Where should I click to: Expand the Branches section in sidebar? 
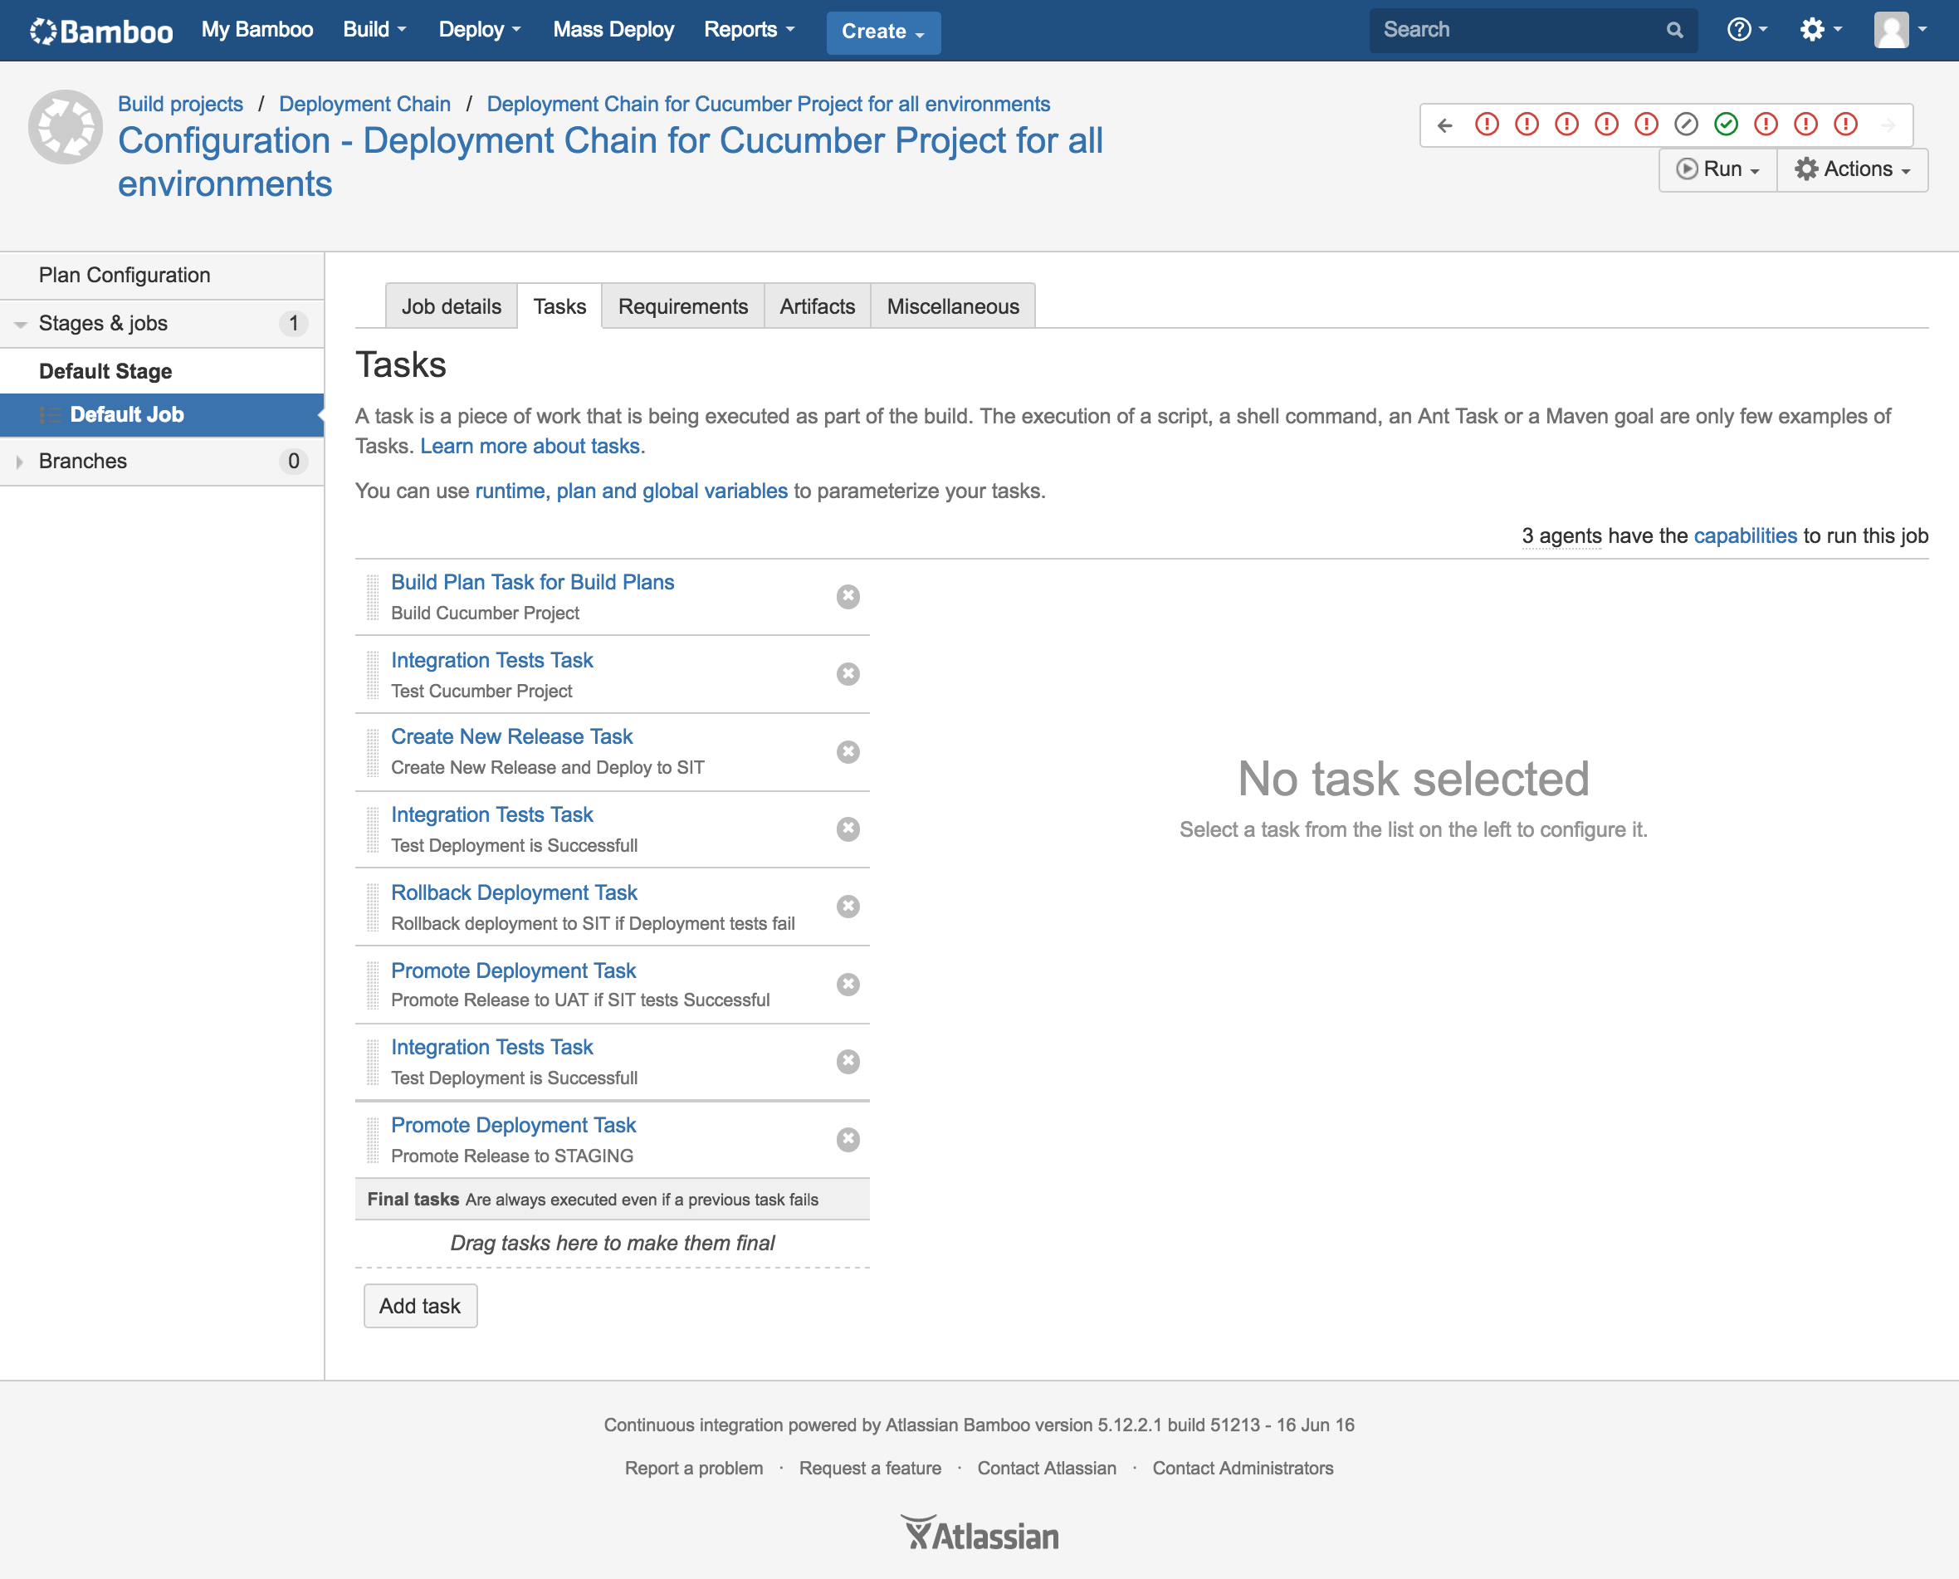tap(20, 462)
